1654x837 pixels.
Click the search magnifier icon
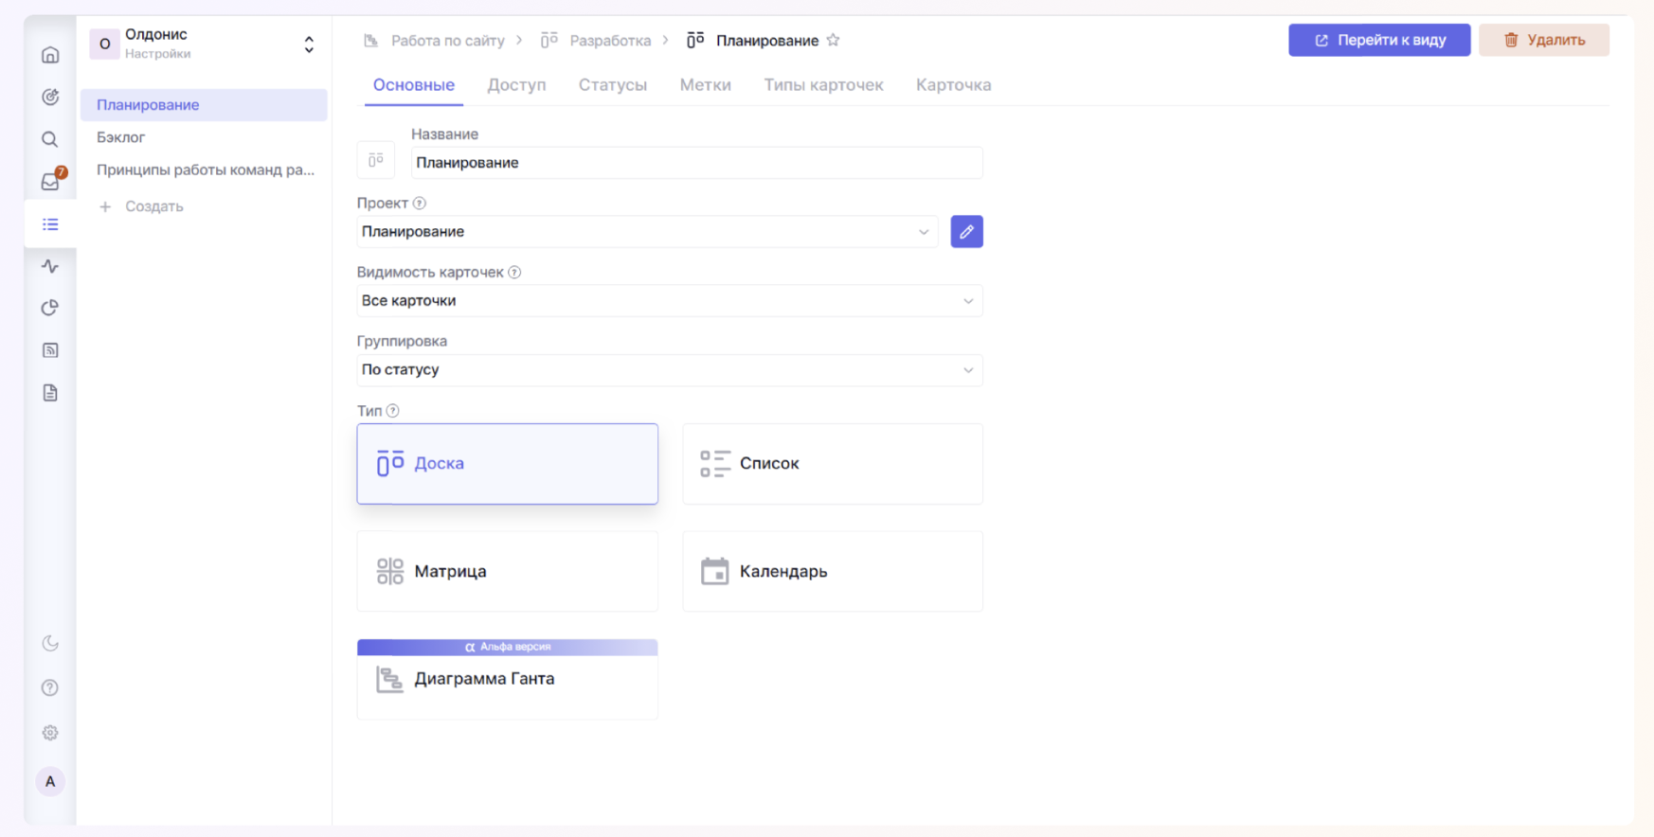50,140
